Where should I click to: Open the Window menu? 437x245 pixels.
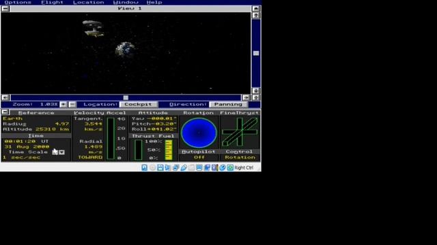(126, 2)
